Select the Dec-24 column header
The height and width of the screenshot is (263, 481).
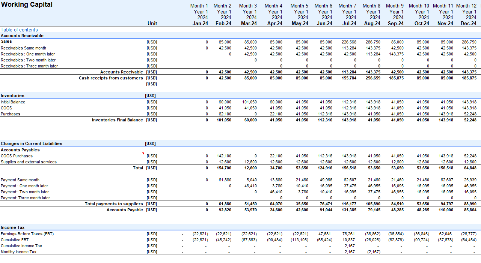[468, 23]
